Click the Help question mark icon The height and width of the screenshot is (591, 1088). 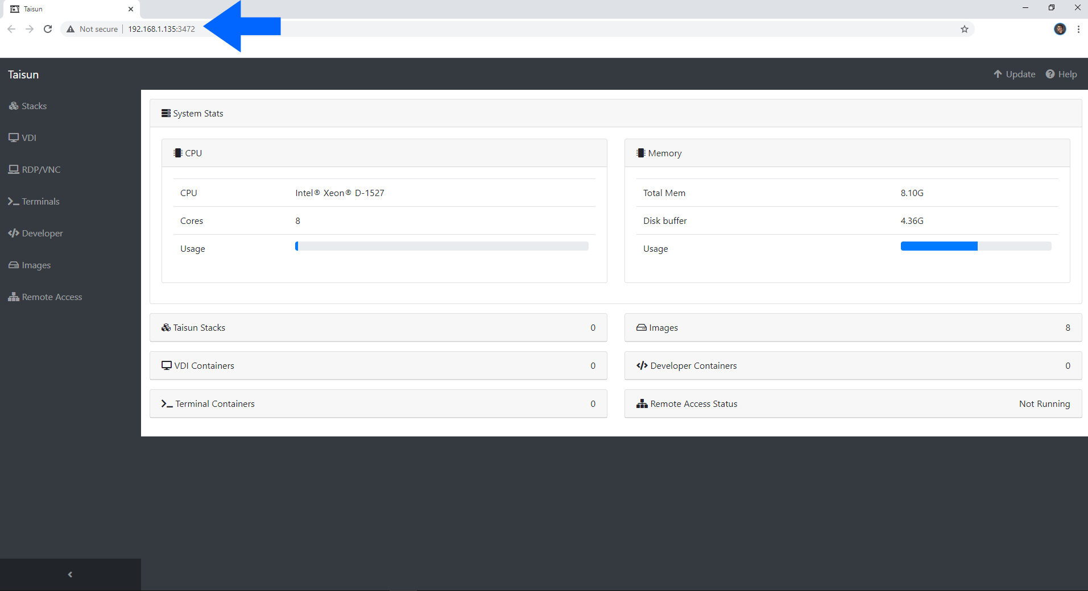1050,74
